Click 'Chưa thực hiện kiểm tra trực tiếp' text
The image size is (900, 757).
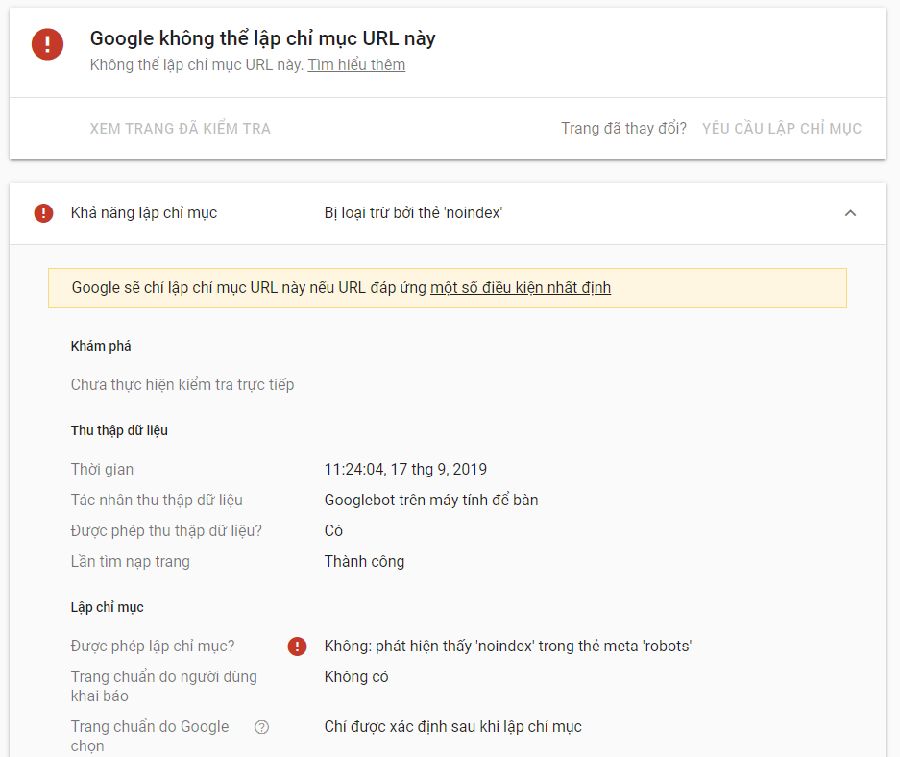182,384
